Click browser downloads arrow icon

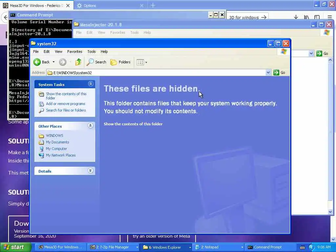296,17
